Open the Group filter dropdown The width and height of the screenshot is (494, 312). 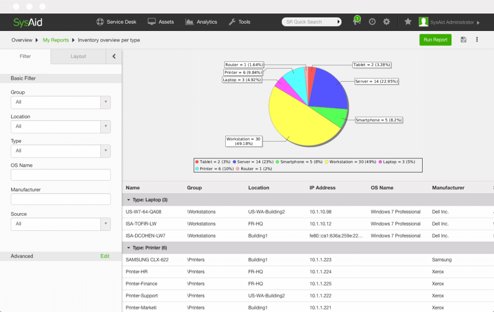[x=106, y=102]
